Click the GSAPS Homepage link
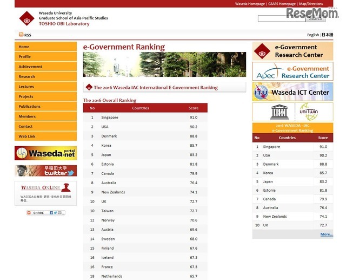346x280 pixels. pyautogui.click(x=282, y=4)
